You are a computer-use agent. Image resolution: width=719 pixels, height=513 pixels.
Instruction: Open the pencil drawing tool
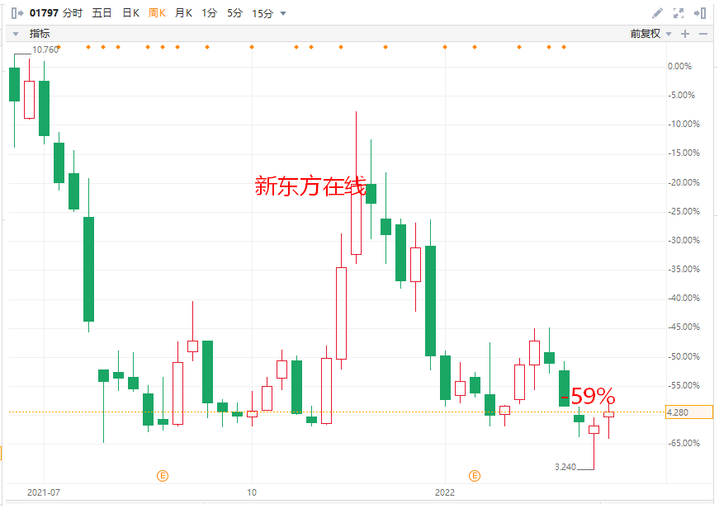click(x=657, y=13)
